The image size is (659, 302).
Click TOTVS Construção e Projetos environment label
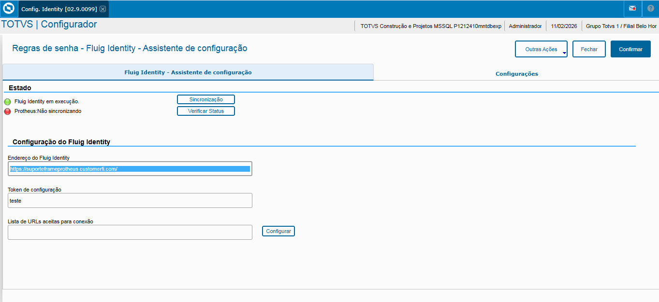(431, 26)
